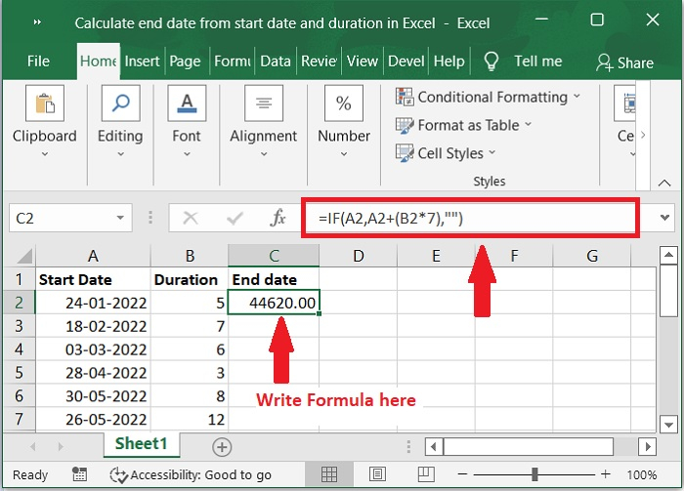Collapse the ribbon with the caret
Screen dimensions: 684x491
coord(663,183)
